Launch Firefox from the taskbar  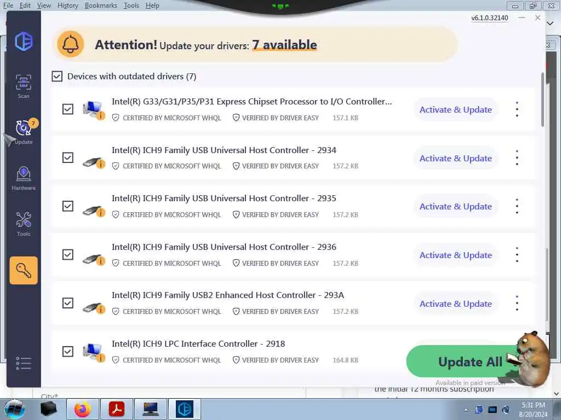point(83,409)
